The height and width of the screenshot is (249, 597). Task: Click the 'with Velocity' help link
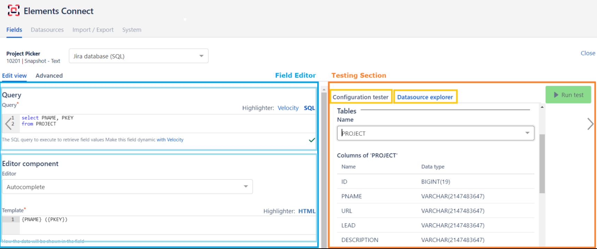click(170, 140)
